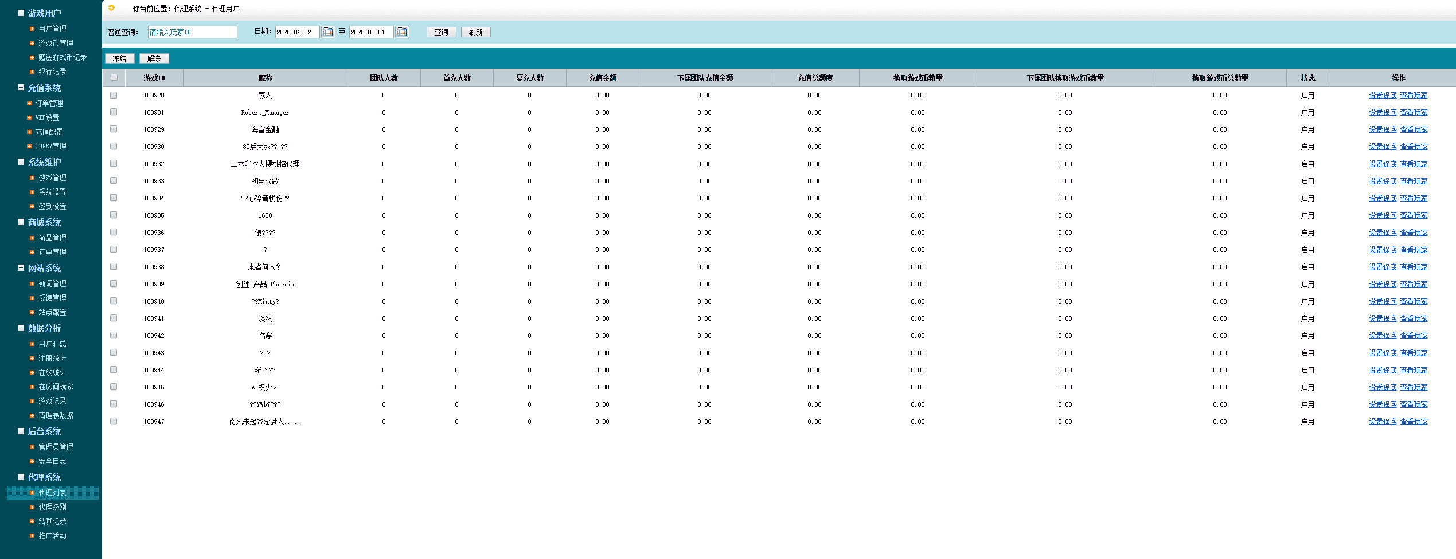The height and width of the screenshot is (559, 1456).
Task: Collapse the 代理系统 sidebar section
Action: 21,477
